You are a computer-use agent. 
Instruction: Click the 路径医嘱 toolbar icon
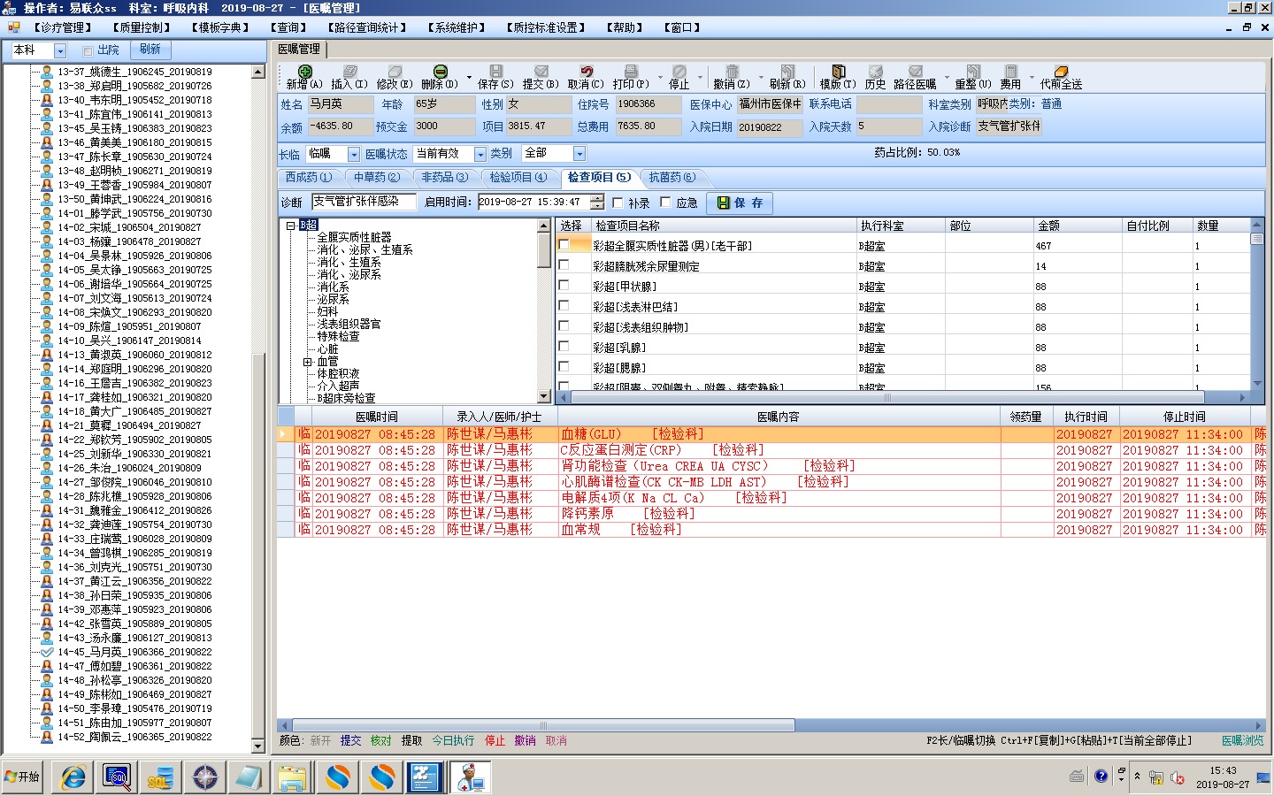[x=915, y=77]
